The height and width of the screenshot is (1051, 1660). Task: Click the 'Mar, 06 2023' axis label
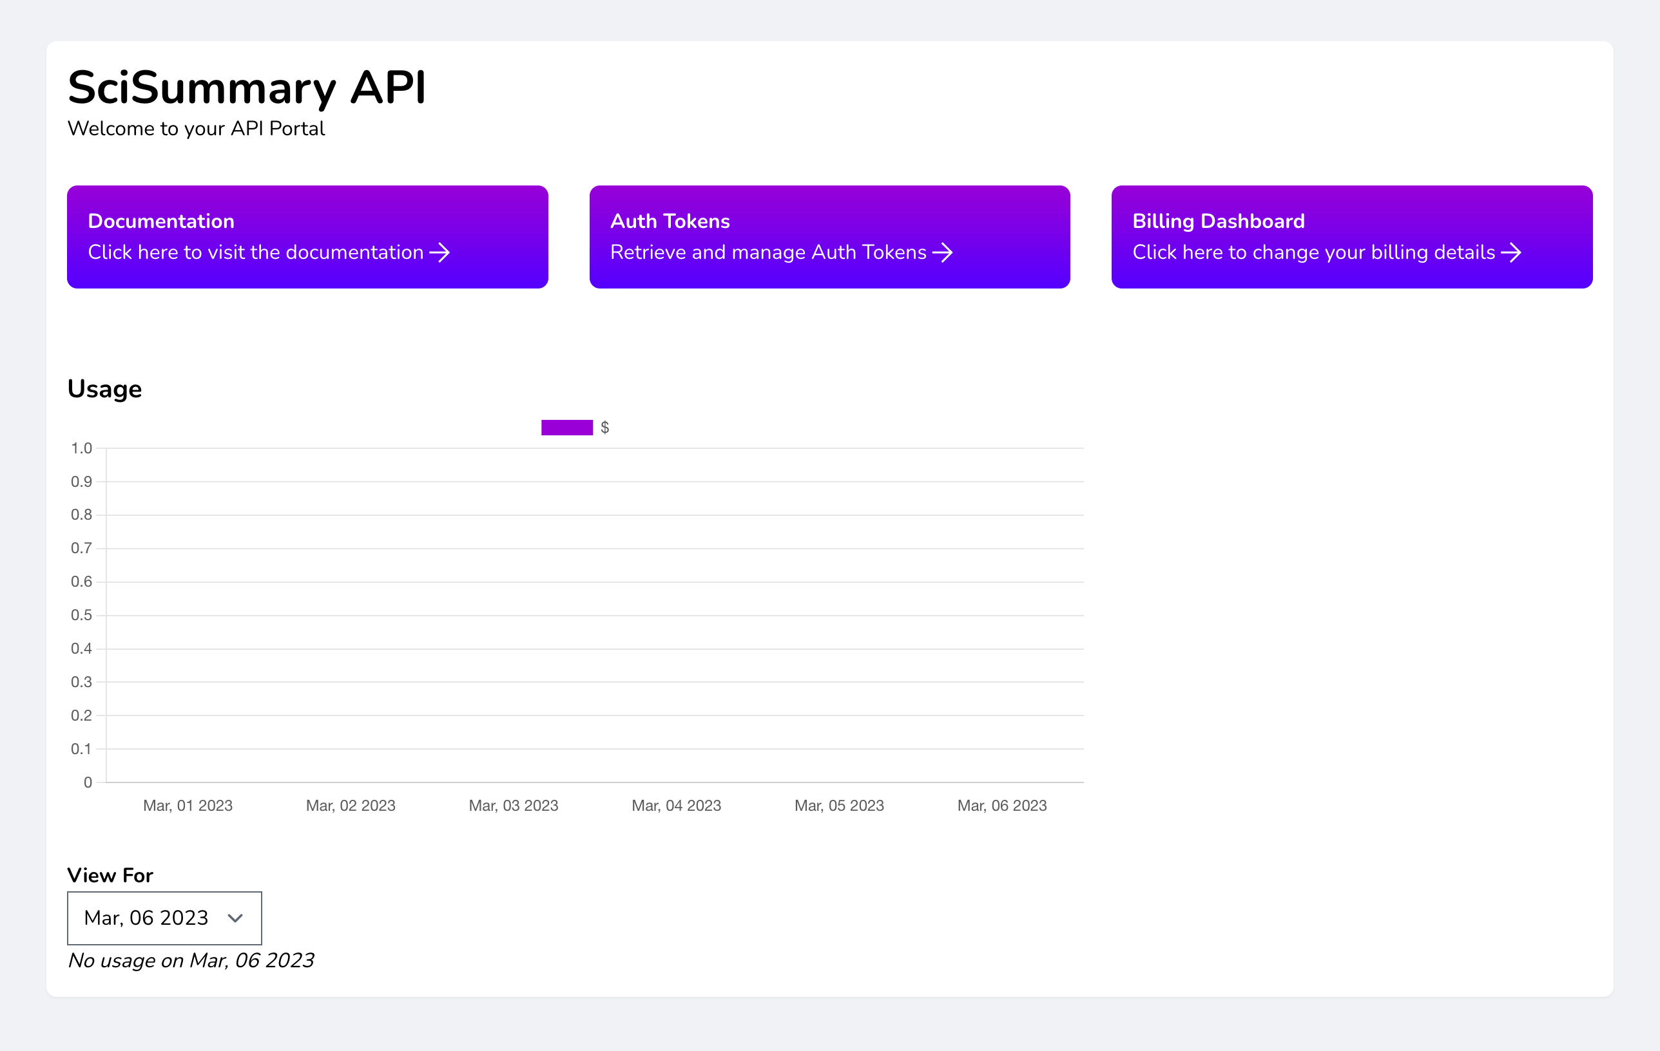[x=1002, y=805]
